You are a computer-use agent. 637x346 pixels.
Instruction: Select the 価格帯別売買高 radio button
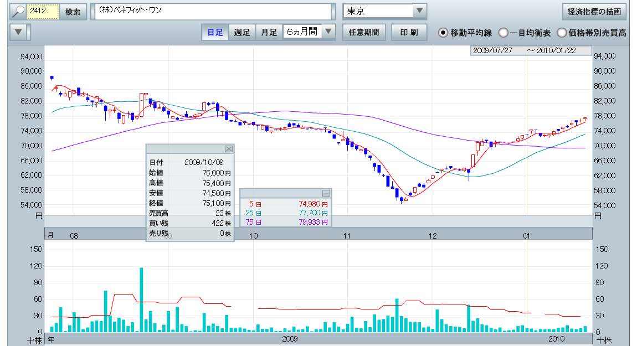(x=562, y=33)
